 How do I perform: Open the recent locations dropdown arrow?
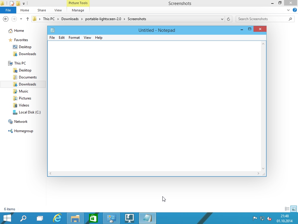click(21, 19)
